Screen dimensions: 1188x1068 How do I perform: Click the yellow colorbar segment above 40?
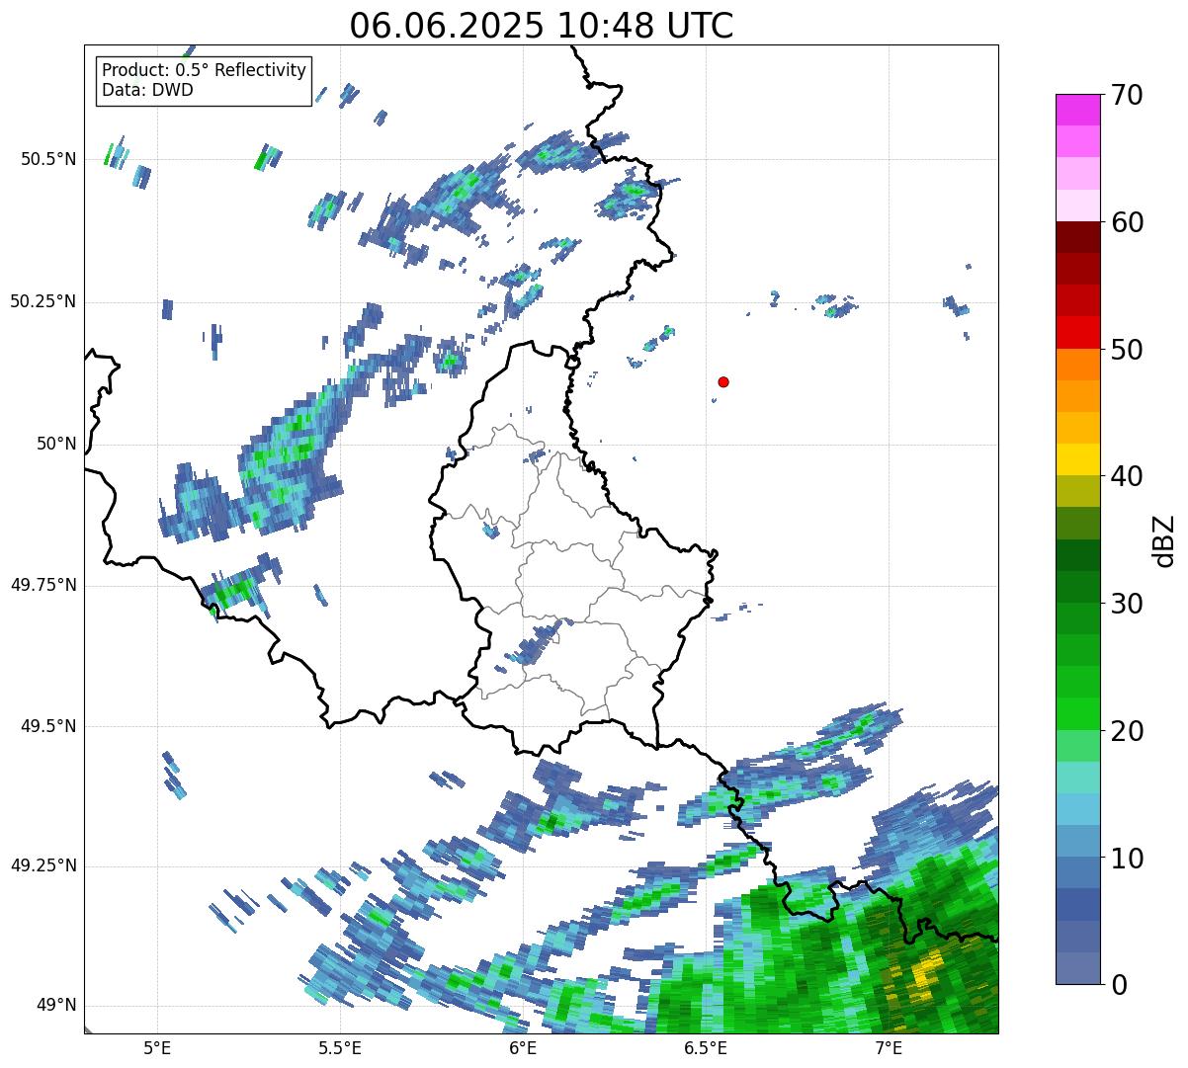coord(1077,459)
